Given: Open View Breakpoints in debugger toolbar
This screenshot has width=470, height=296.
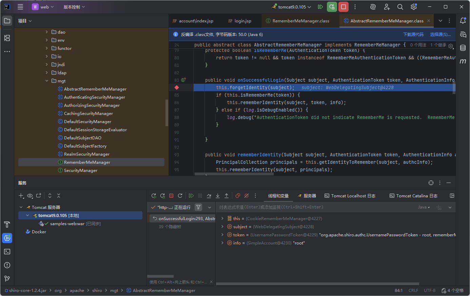Looking at the screenshot, I should [238, 196].
